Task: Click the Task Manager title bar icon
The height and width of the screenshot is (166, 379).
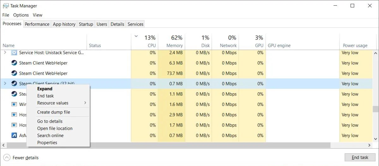Action: pos(5,5)
